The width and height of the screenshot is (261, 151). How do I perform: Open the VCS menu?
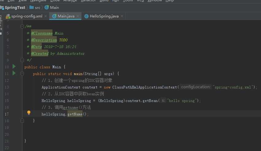point(140,1)
